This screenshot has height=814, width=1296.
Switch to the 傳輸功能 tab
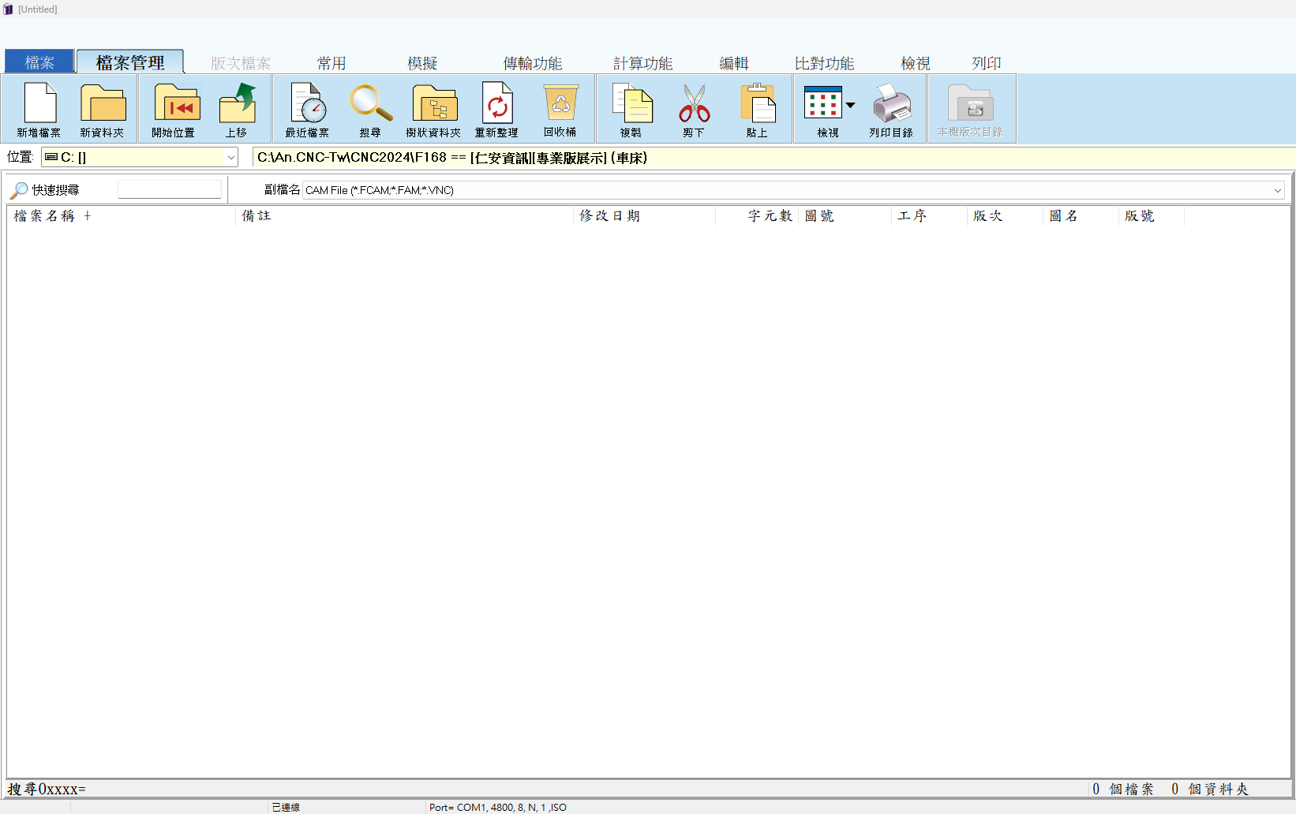pos(533,63)
